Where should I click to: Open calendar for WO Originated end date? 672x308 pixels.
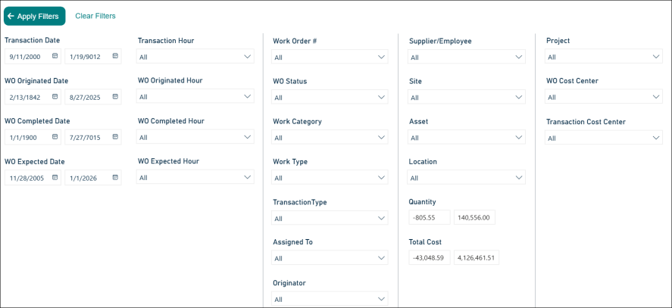pyautogui.click(x=115, y=97)
